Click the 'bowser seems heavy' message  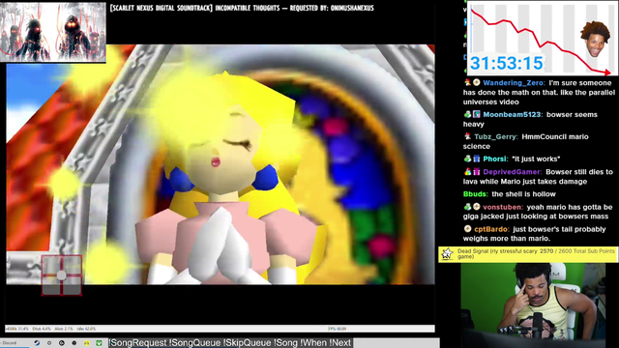point(530,119)
